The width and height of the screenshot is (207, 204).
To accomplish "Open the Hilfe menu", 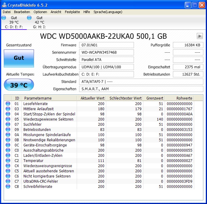I will (86, 12).
